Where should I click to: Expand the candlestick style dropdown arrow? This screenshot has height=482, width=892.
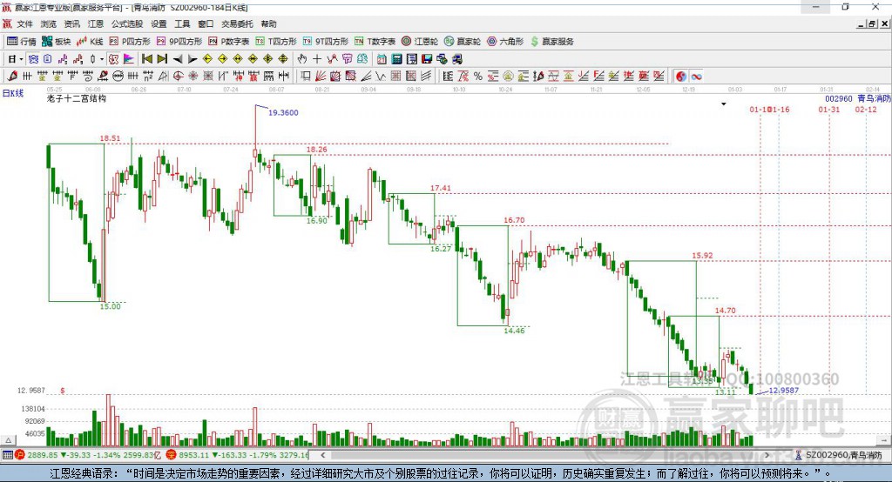[x=102, y=59]
